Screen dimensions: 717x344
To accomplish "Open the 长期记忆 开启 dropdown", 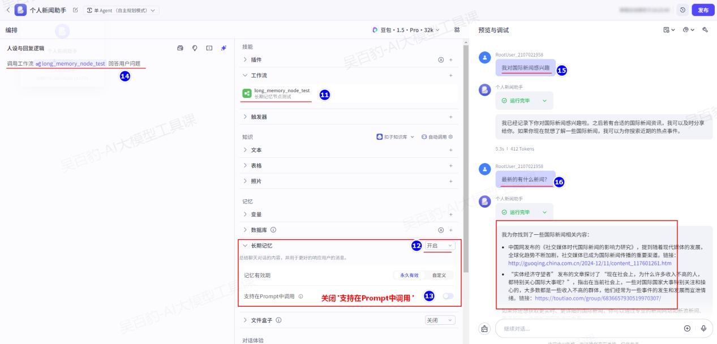I will 440,246.
